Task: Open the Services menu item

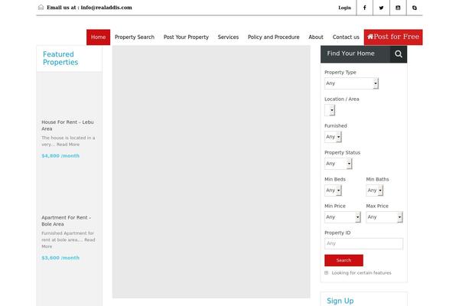Action: (228, 37)
